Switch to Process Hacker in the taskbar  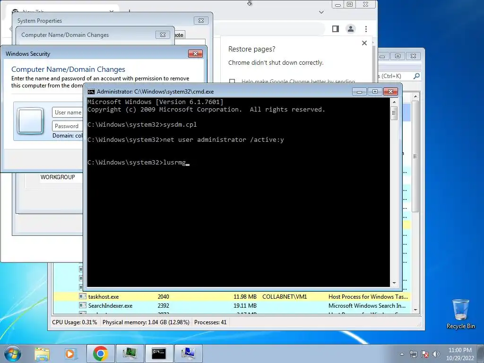coord(130,354)
